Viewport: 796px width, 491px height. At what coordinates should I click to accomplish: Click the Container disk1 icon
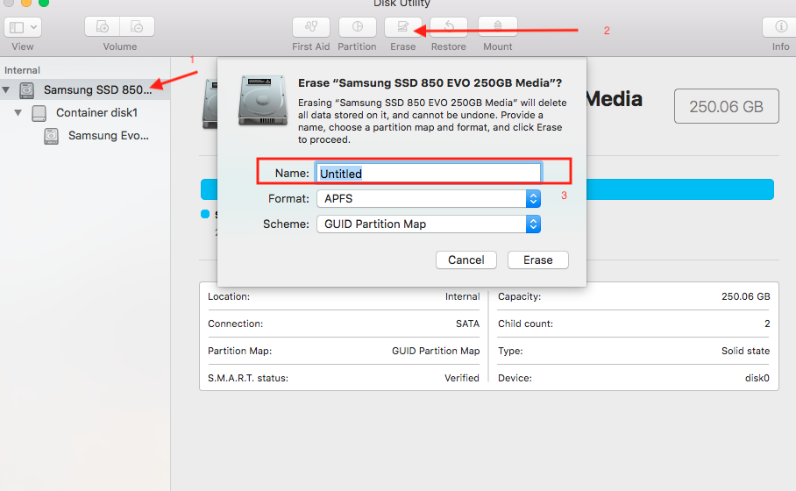point(39,113)
